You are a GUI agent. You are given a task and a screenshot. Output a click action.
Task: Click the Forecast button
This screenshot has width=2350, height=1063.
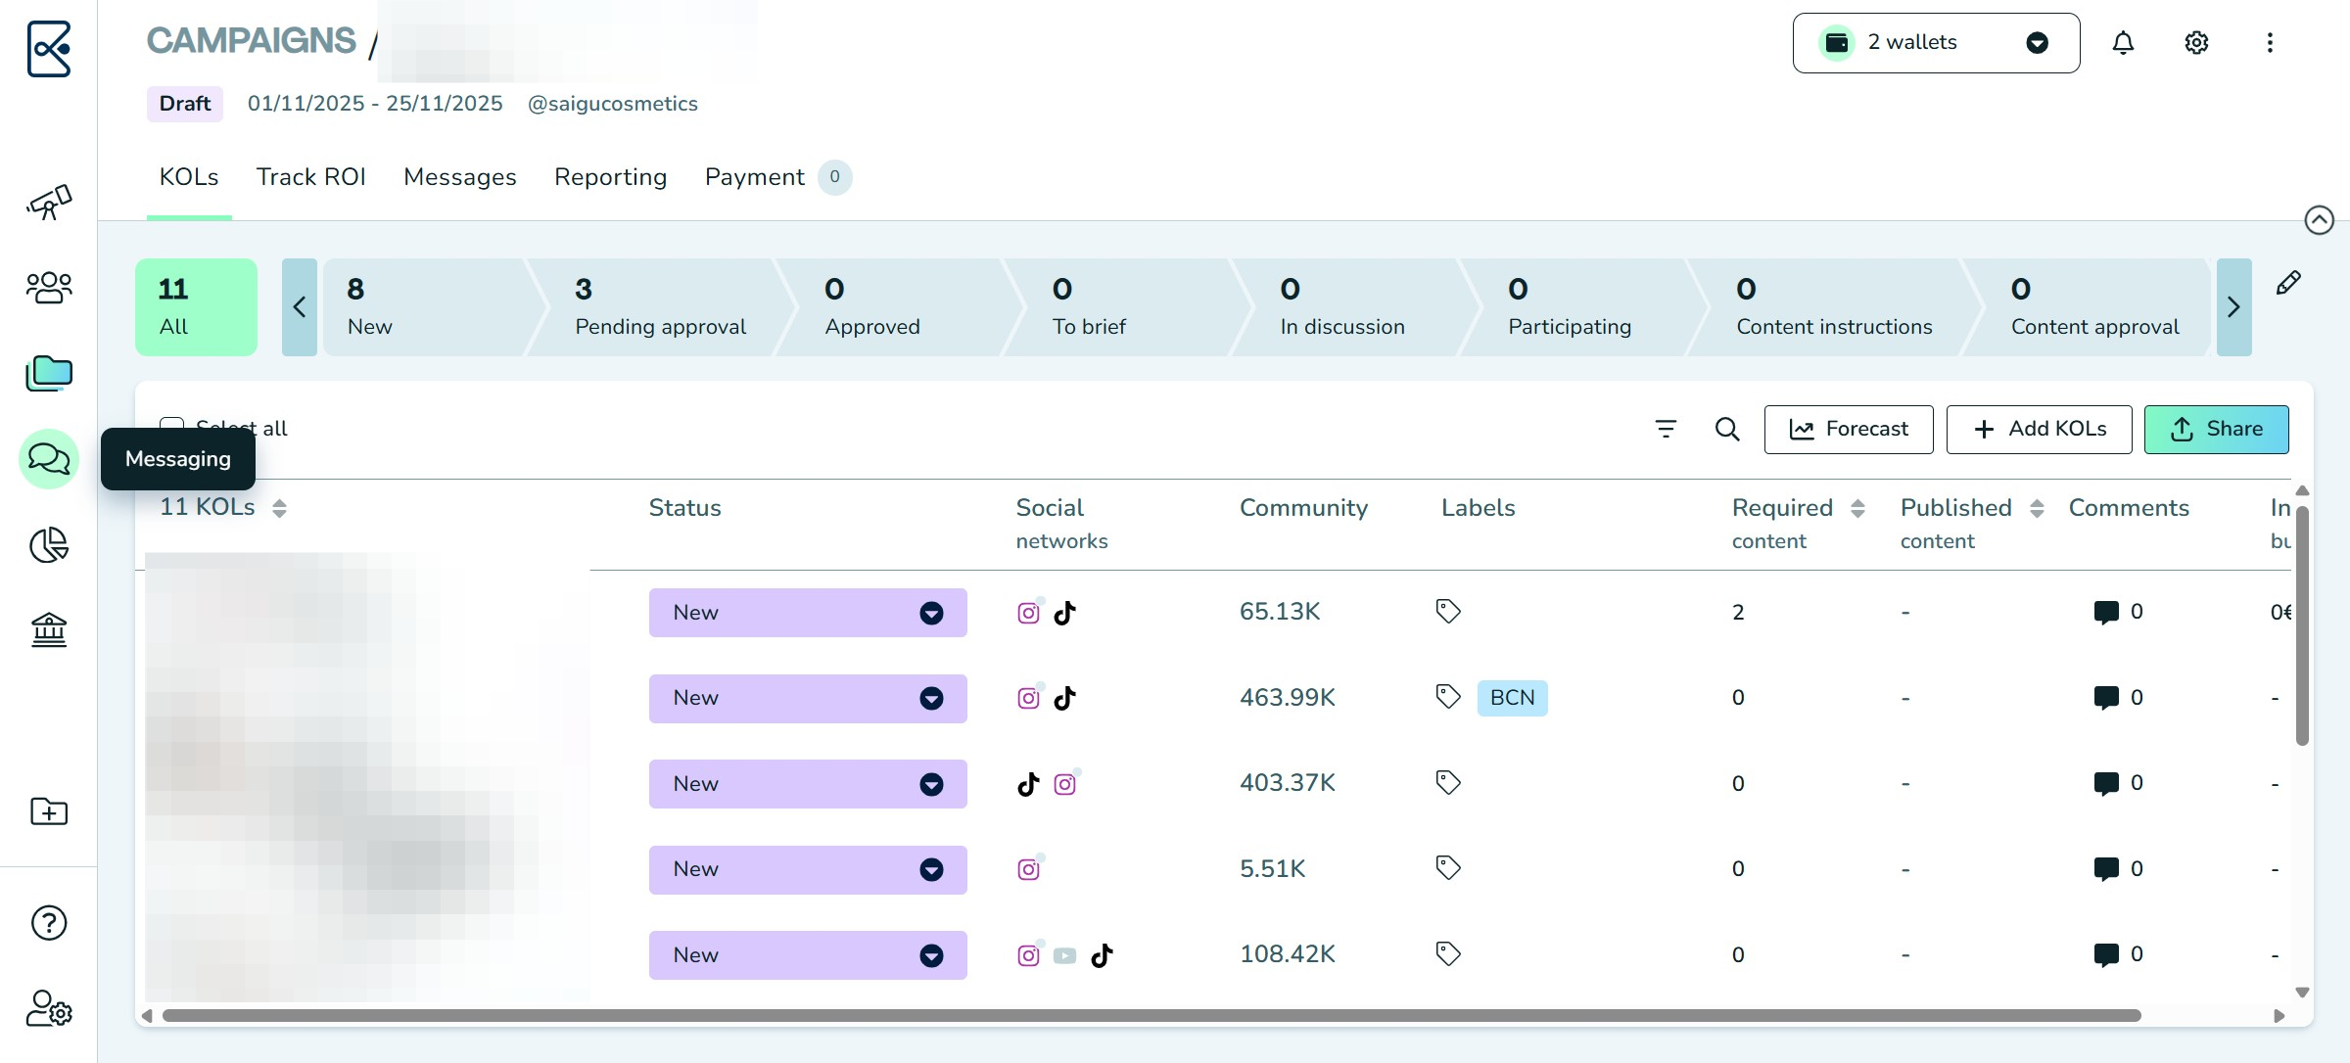(x=1849, y=430)
